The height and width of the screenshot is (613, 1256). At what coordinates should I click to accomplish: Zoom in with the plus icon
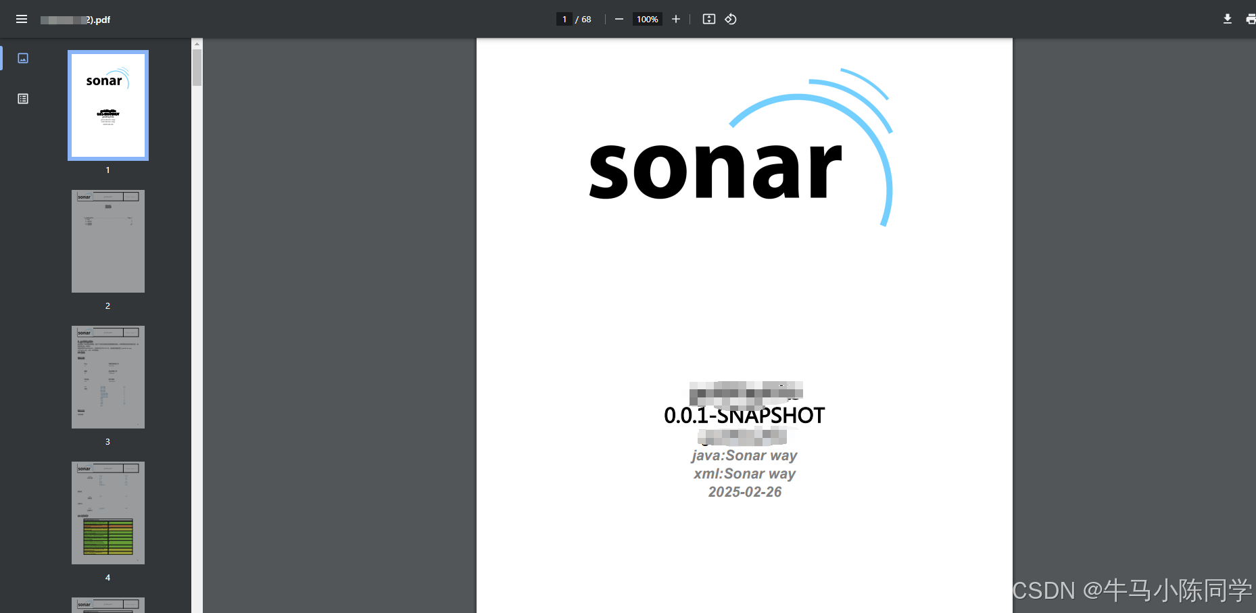(x=676, y=19)
